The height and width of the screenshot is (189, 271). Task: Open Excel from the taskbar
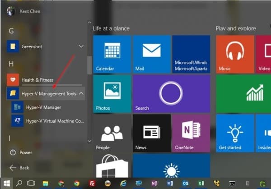(x=201, y=183)
